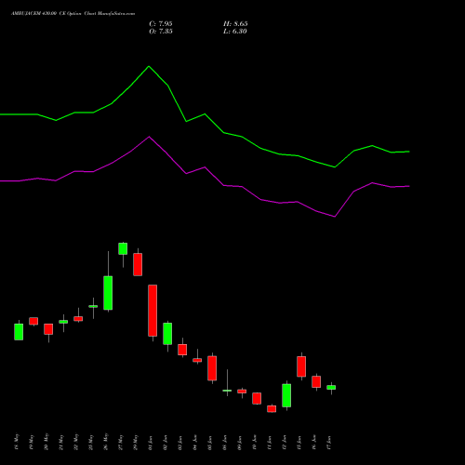Click the high value H: 8.65
Image resolution: width=465 pixels, height=465 pixels.
click(x=235, y=24)
